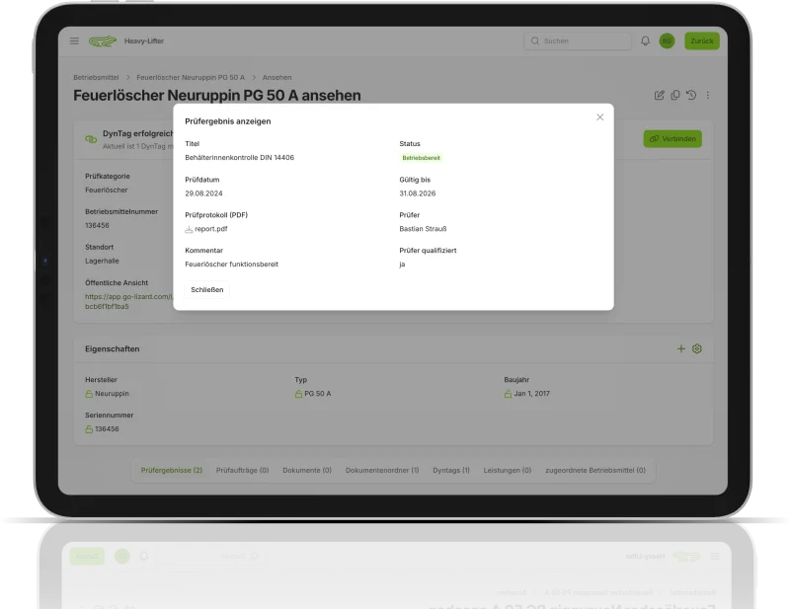Click the Verbinden button

click(x=672, y=139)
